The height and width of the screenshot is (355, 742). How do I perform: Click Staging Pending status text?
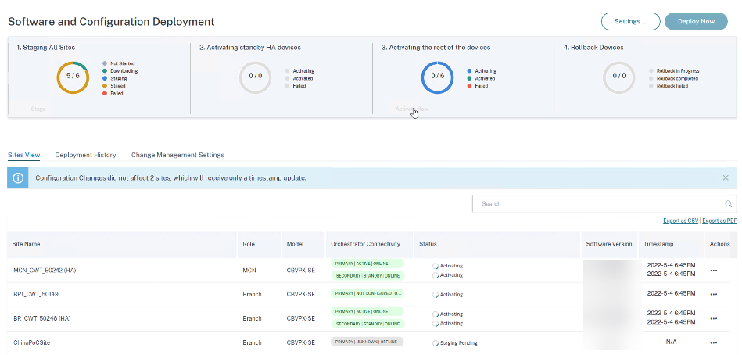pos(458,343)
